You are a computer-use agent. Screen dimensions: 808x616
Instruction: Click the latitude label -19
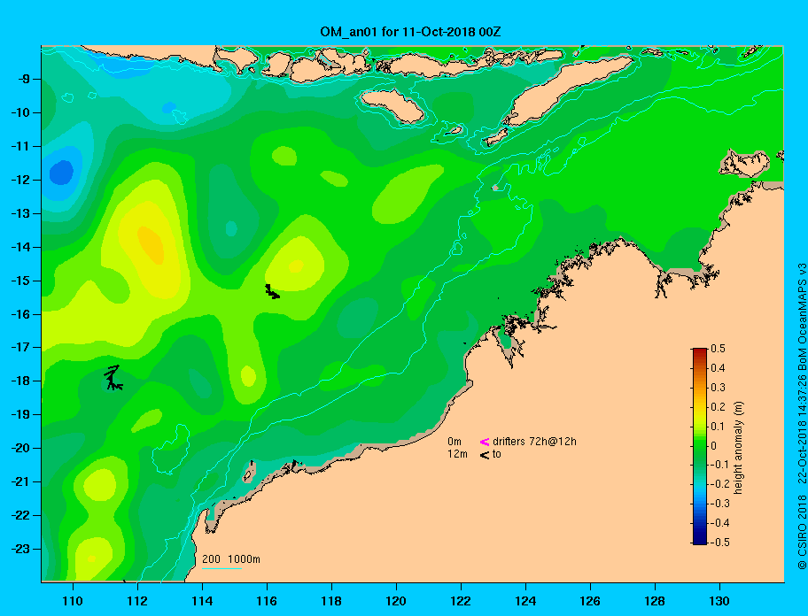point(20,414)
